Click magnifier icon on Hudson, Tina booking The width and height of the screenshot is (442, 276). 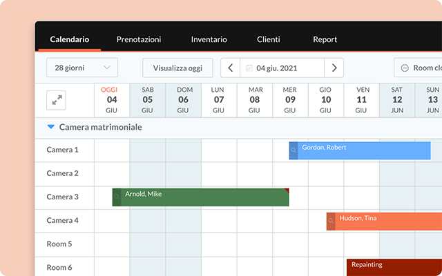tap(331, 221)
